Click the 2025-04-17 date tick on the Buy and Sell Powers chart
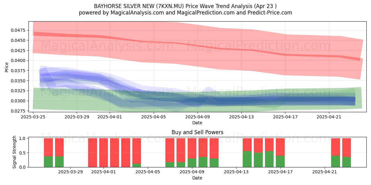The image size is (371, 185). coord(280,172)
